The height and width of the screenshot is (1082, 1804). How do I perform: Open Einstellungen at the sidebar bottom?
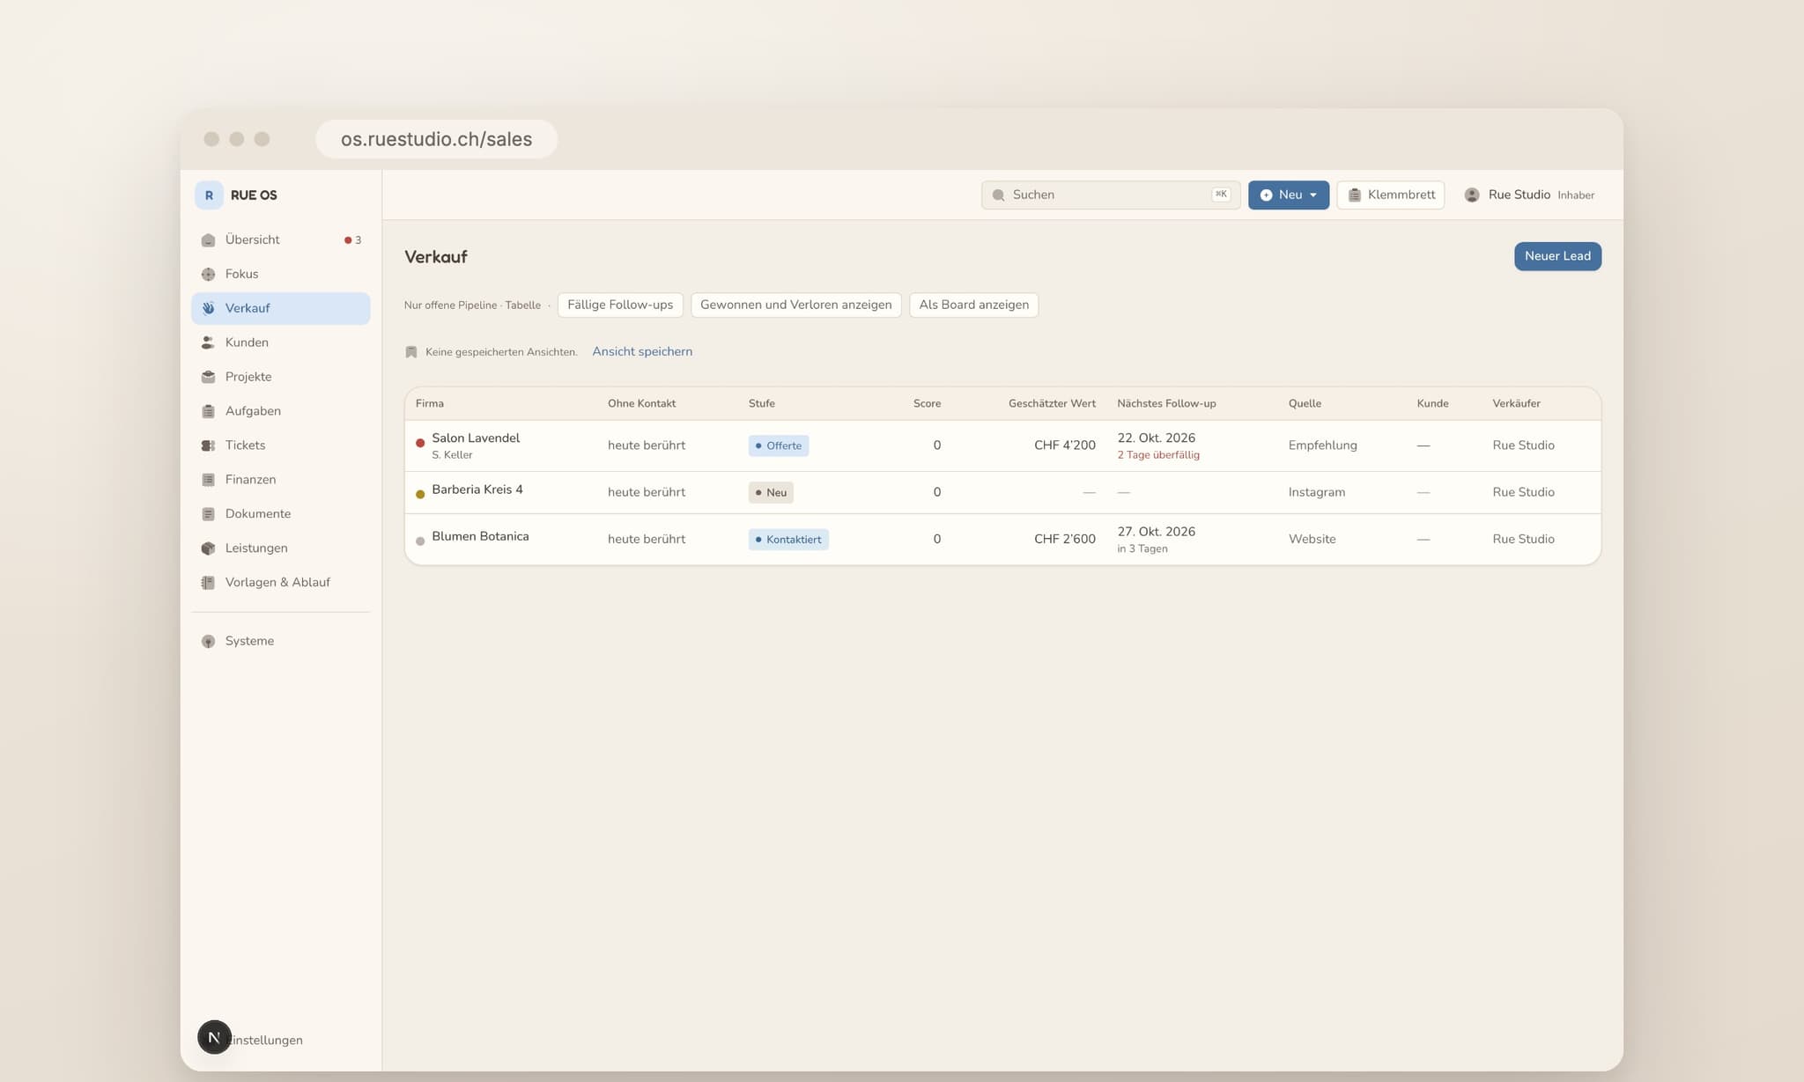click(265, 1040)
